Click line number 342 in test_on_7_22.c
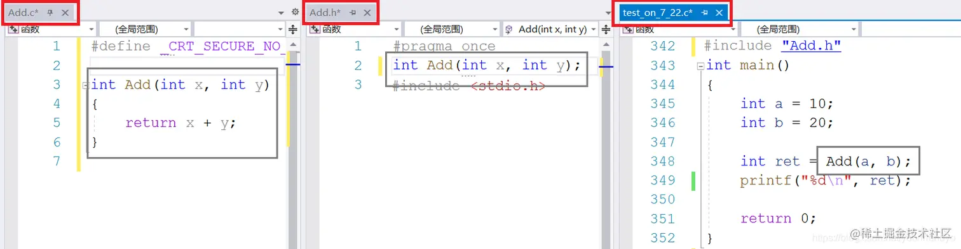The height and width of the screenshot is (249, 961). 662,46
